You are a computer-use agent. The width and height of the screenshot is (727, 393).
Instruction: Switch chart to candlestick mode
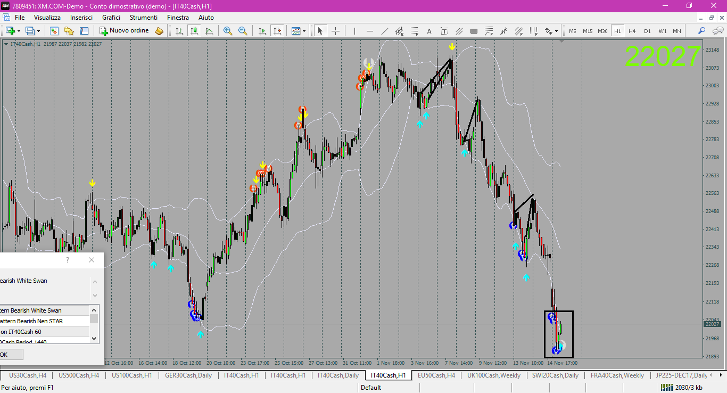coord(194,31)
